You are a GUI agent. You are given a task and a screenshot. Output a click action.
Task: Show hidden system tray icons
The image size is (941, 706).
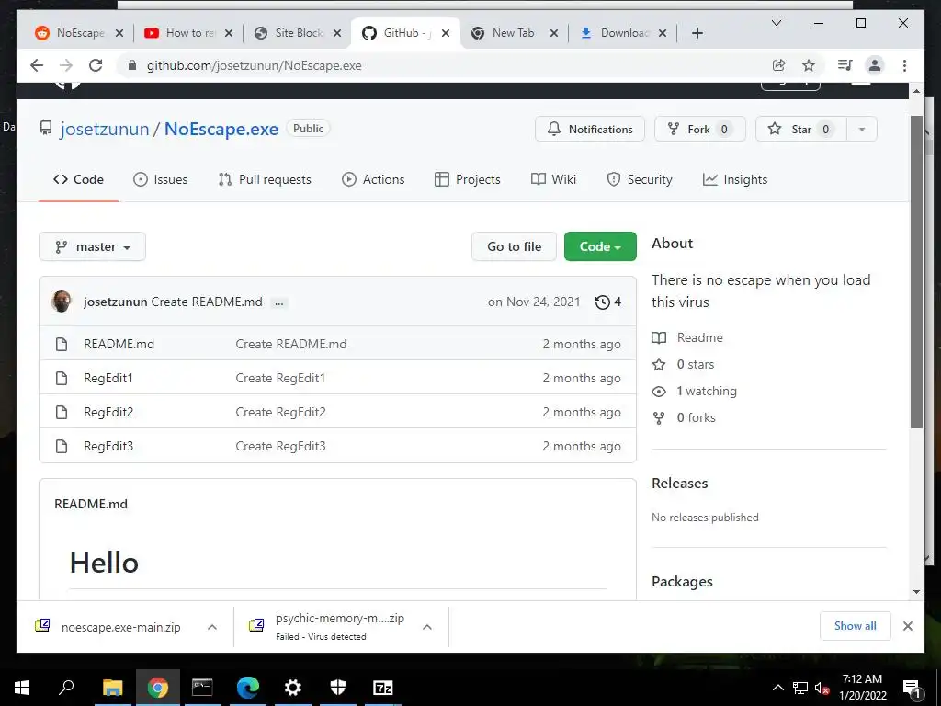pyautogui.click(x=777, y=688)
